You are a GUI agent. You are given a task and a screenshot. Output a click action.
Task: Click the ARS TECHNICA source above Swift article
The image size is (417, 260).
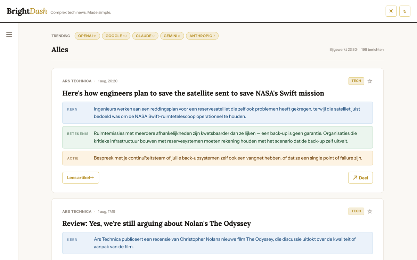77,81
